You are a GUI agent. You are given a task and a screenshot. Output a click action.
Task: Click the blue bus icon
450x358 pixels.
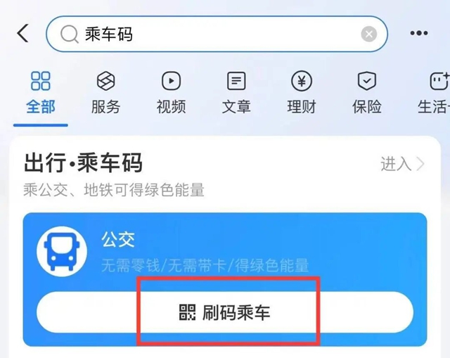[x=62, y=251]
